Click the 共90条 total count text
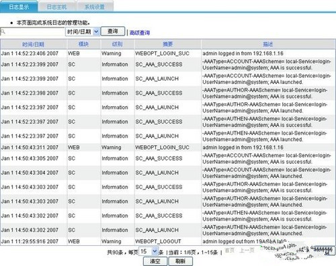 (115, 253)
